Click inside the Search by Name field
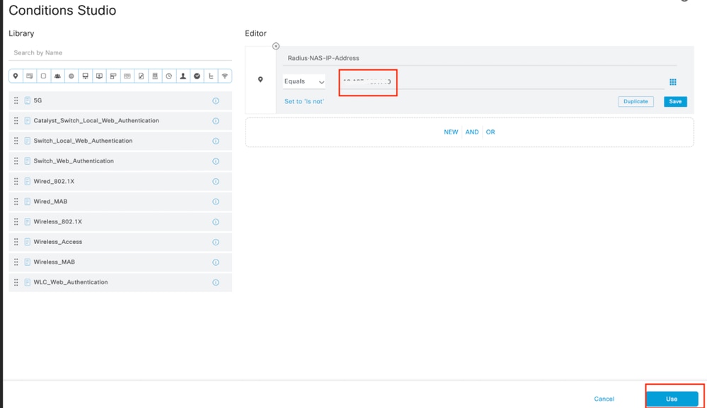 tap(92, 52)
